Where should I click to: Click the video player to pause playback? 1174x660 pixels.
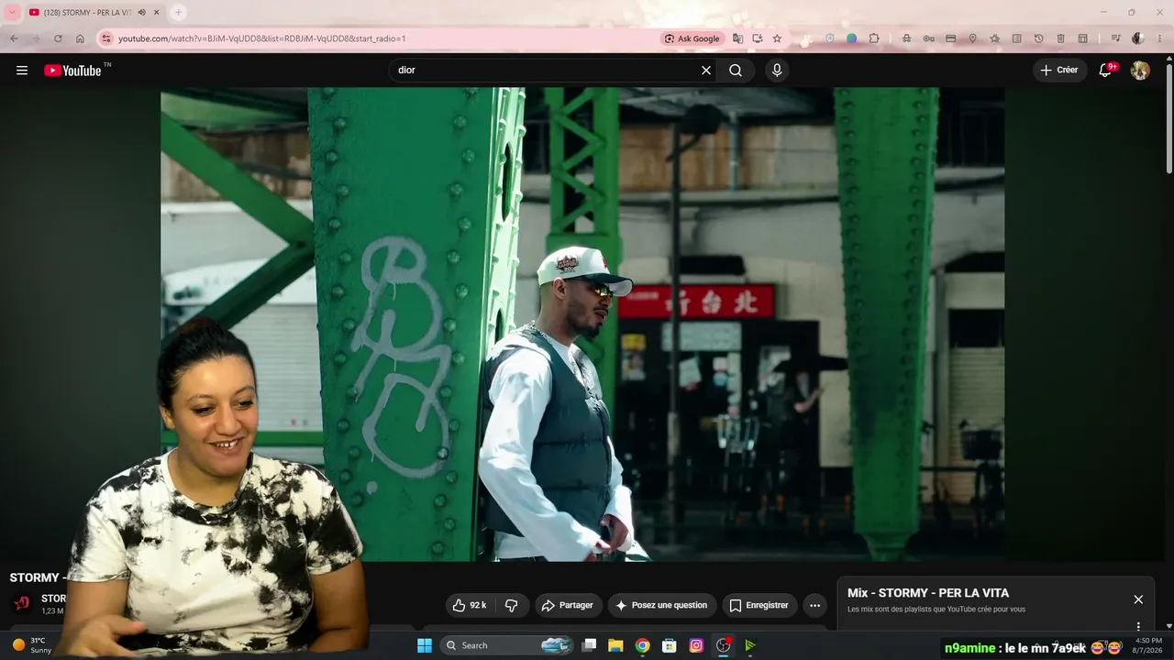coord(582,324)
